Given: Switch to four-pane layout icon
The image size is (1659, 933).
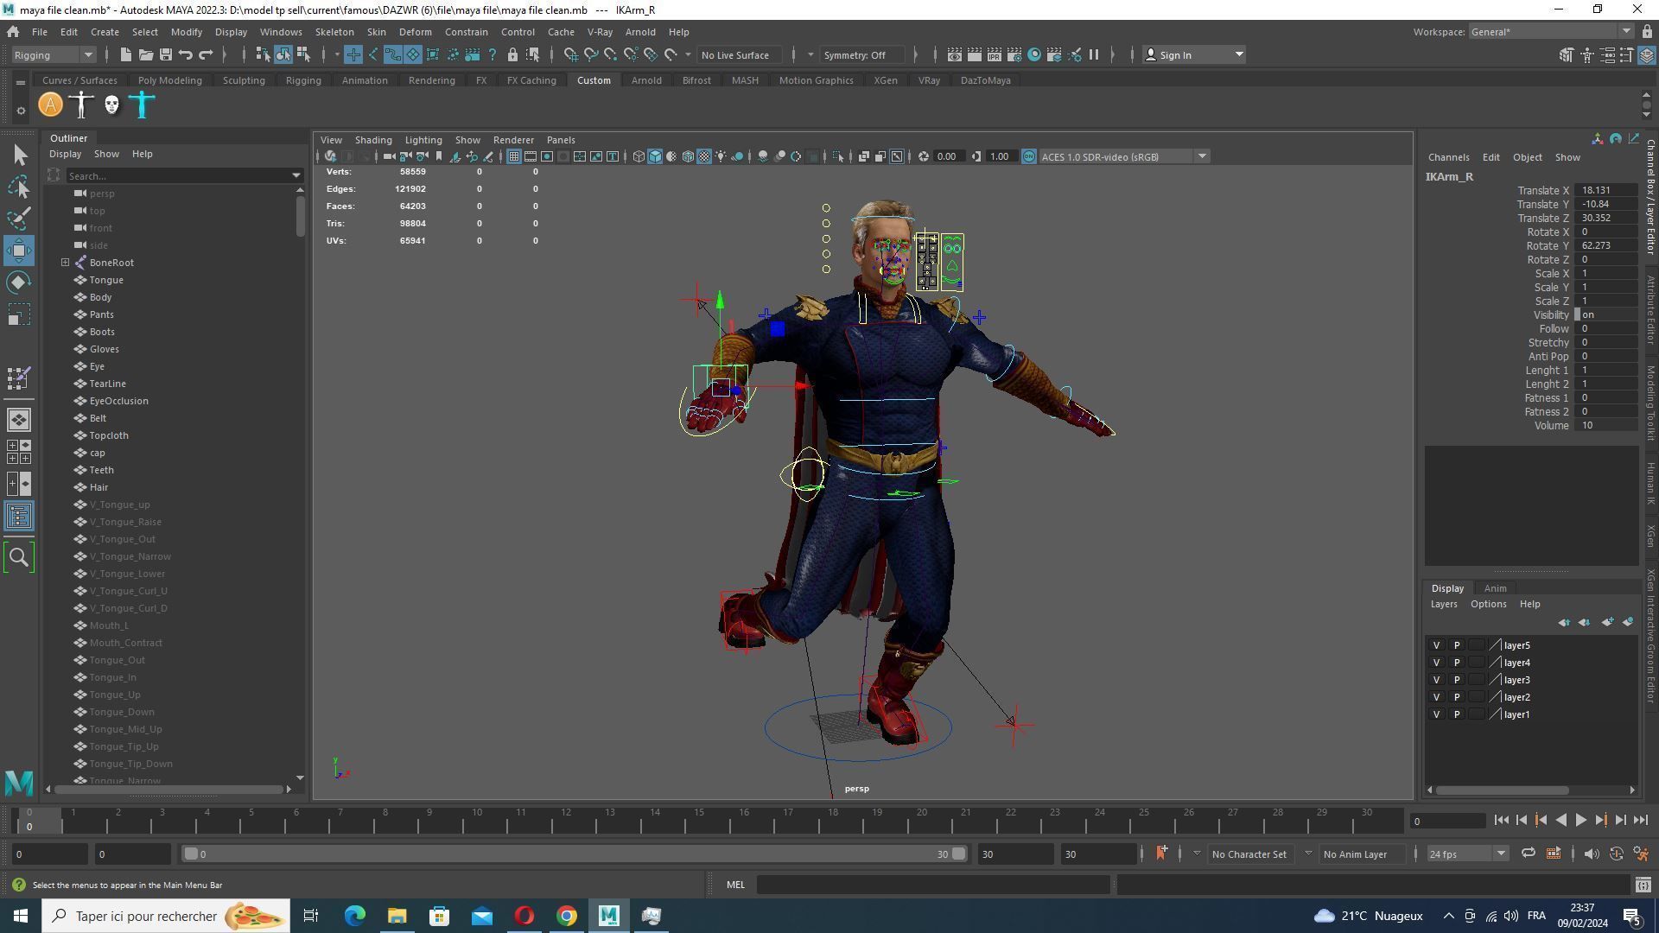Looking at the screenshot, I should point(19,453).
